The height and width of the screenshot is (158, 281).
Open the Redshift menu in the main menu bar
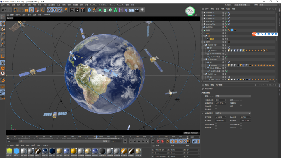[120, 5]
